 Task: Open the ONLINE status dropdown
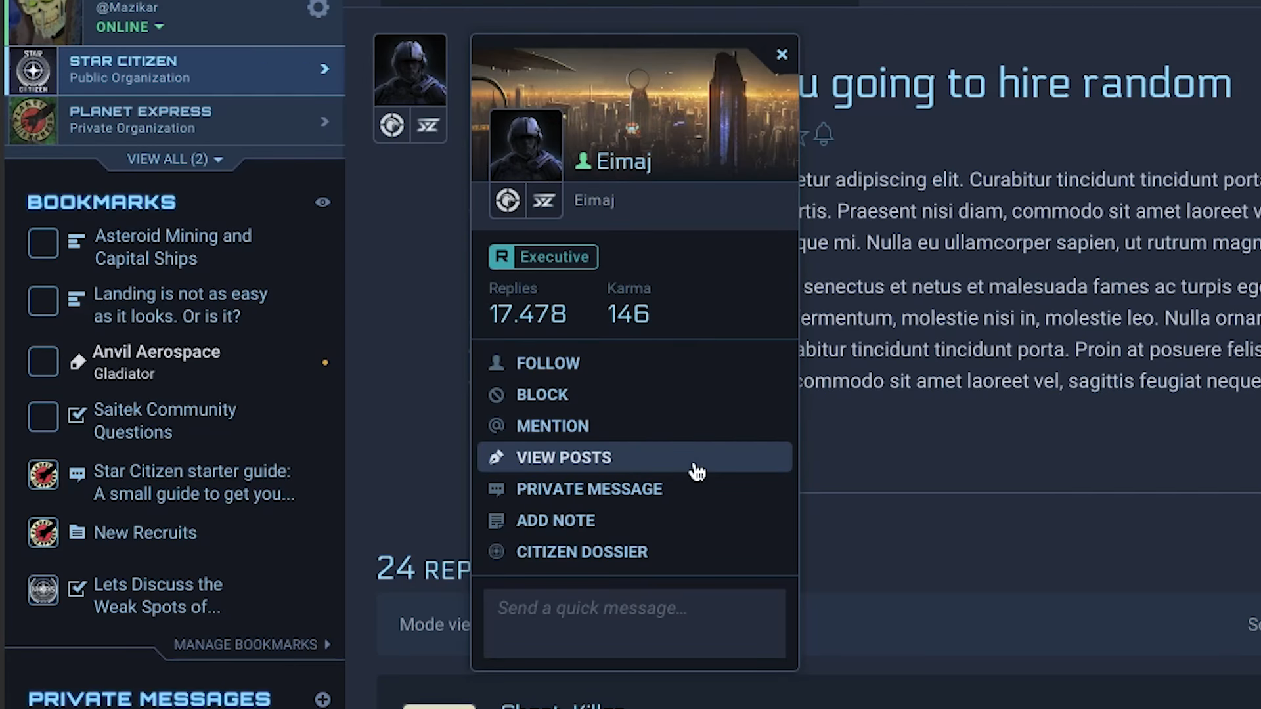click(130, 27)
